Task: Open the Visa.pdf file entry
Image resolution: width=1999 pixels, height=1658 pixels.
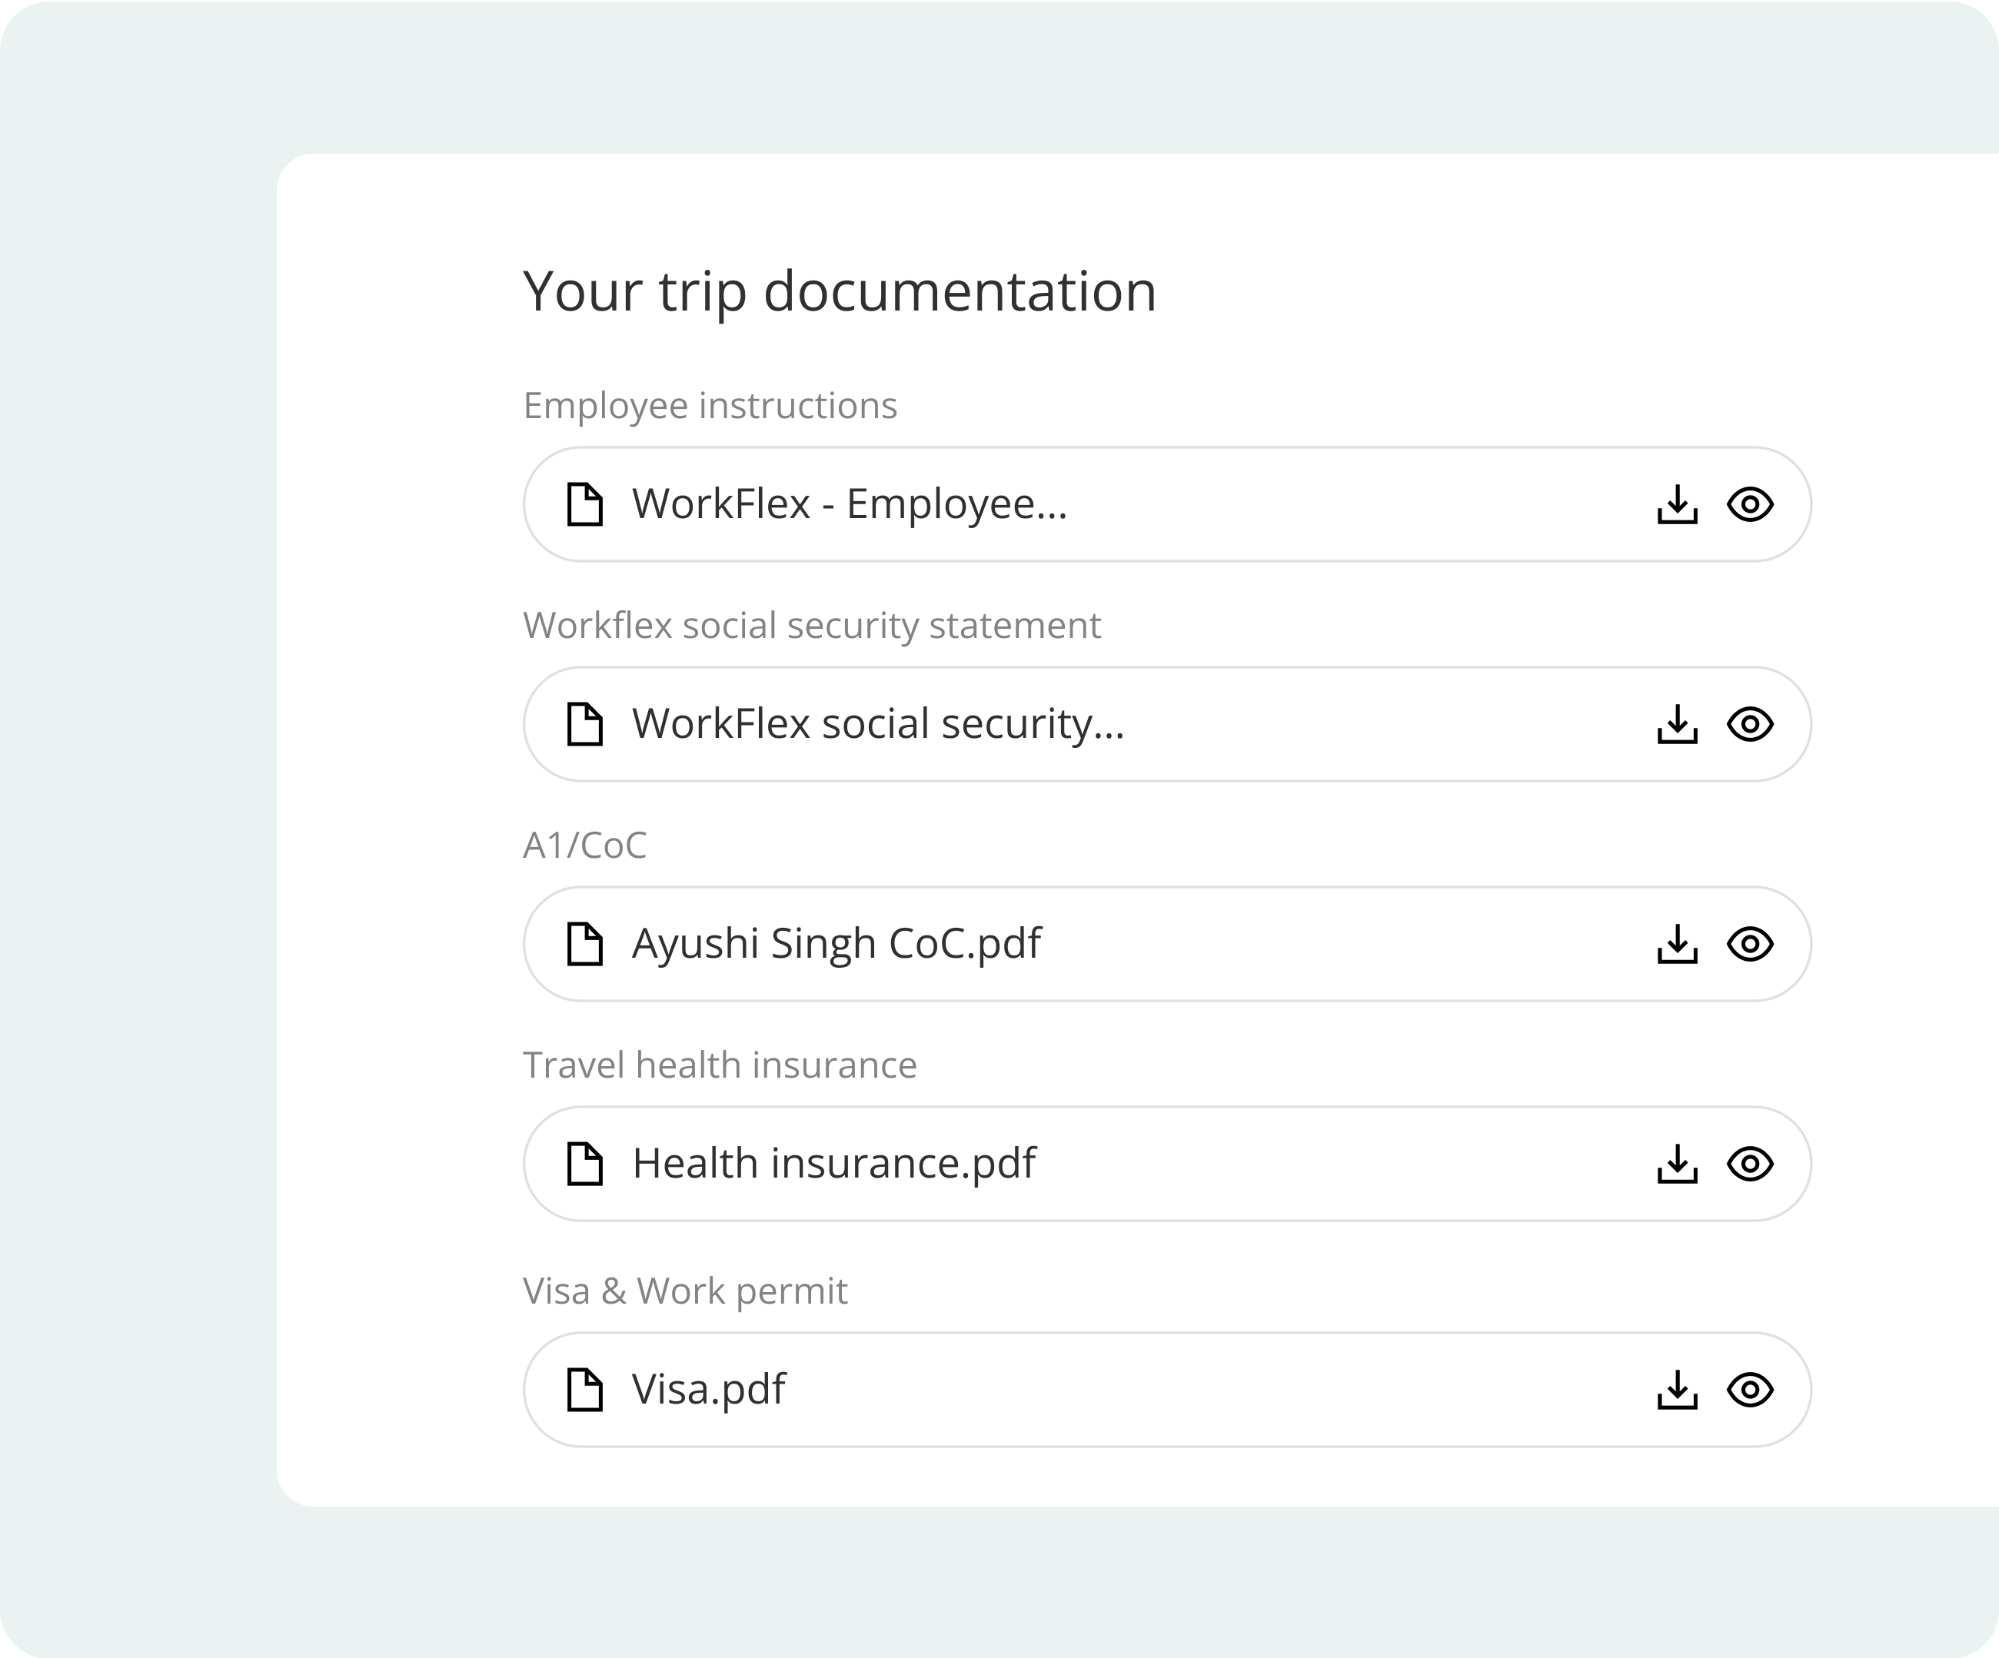Action: pos(709,1391)
